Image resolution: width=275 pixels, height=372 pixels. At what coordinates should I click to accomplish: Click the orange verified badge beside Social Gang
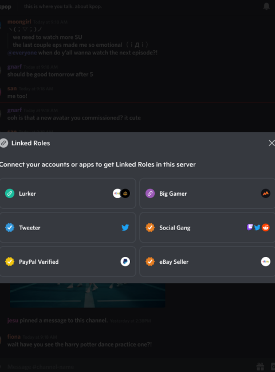pos(150,228)
